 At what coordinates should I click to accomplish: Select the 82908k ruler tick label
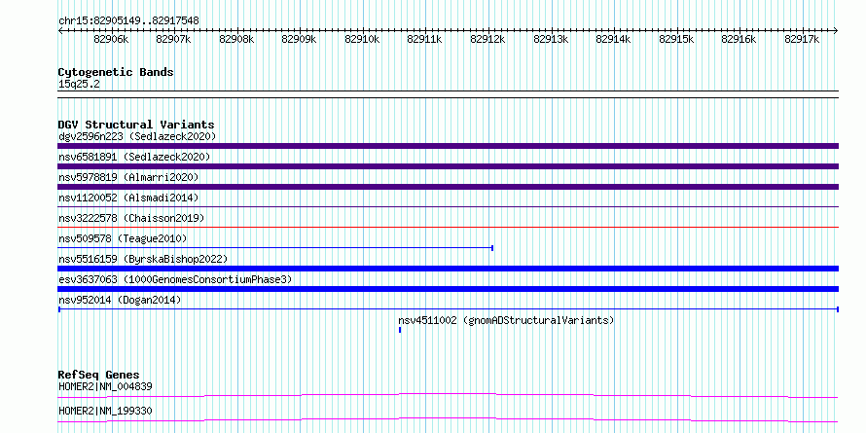click(x=236, y=39)
